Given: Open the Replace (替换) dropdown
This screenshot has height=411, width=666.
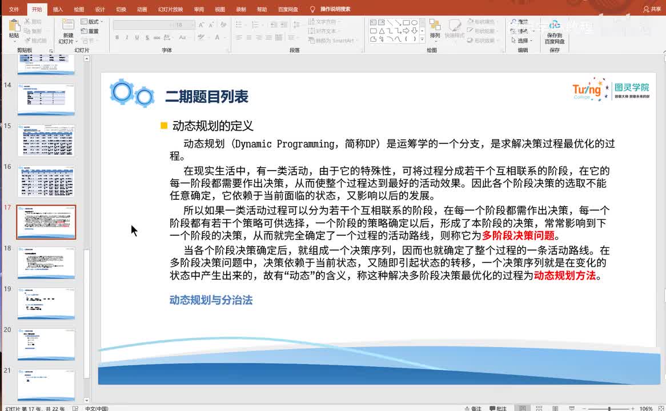Looking at the screenshot, I should pyautogui.click(x=523, y=31).
